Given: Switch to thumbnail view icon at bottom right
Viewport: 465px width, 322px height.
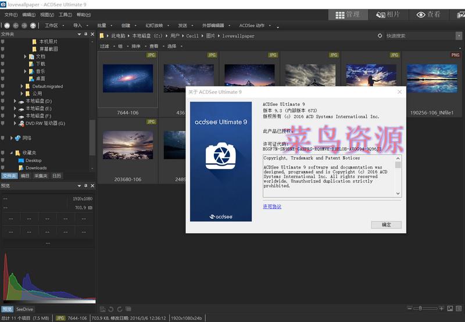Looking at the screenshot, I should pyautogui.click(x=450, y=309).
